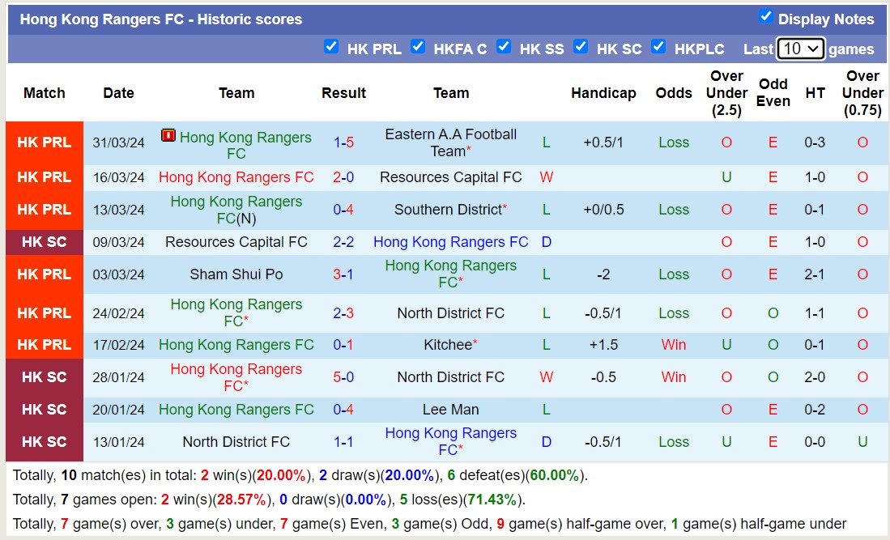Open the Southern District team page

[447, 209]
